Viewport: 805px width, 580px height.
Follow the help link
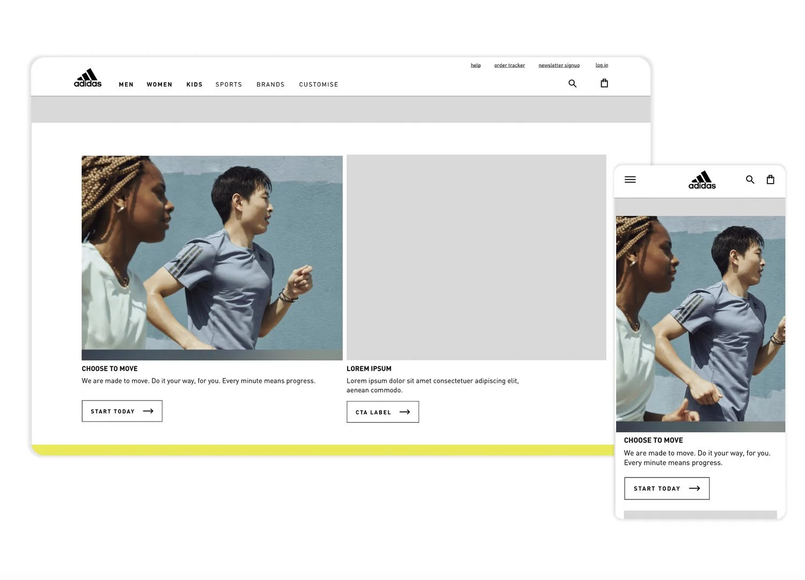(475, 65)
